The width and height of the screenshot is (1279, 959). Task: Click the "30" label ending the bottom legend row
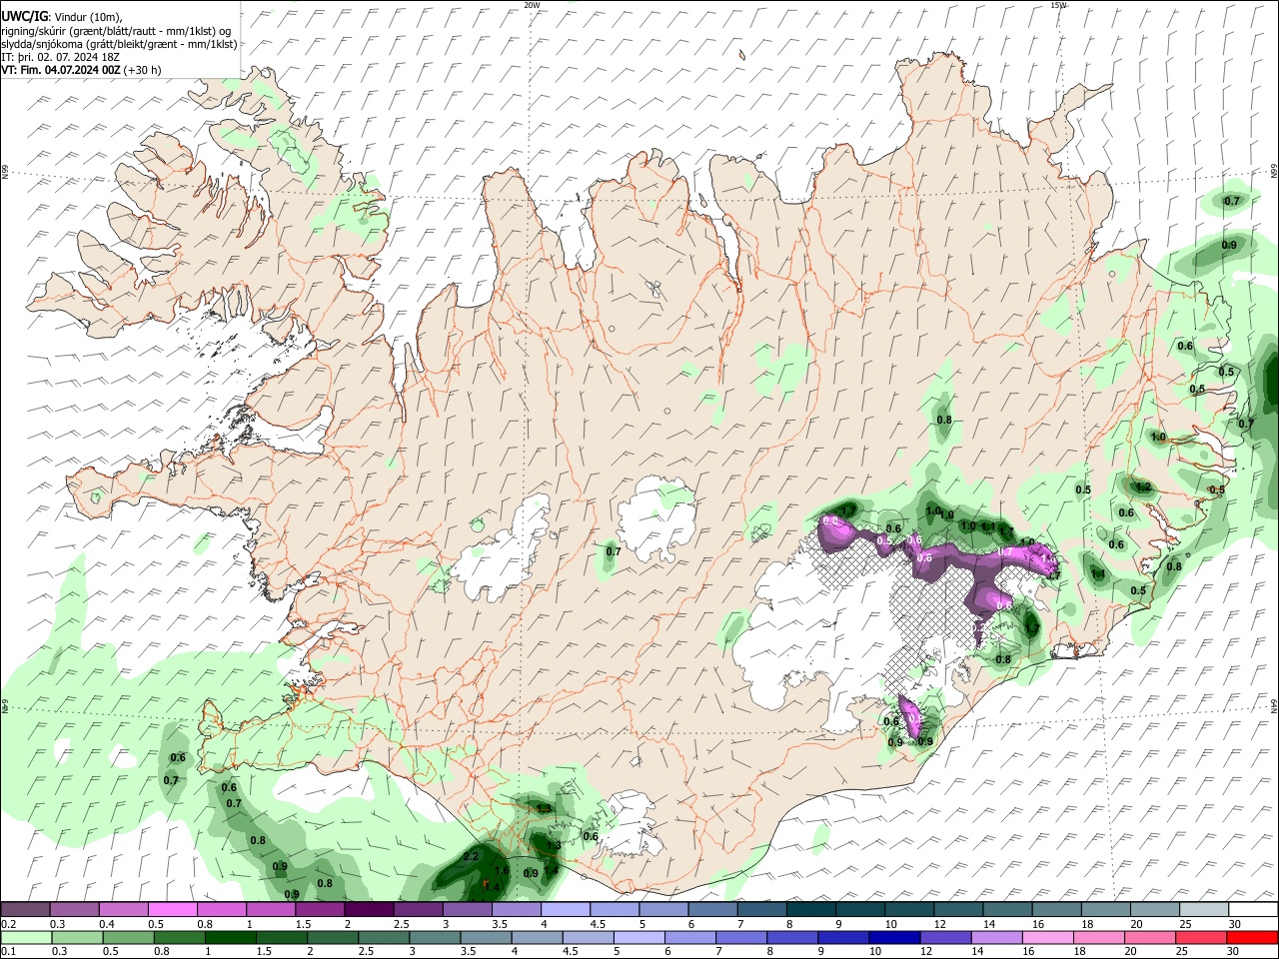click(x=1235, y=952)
